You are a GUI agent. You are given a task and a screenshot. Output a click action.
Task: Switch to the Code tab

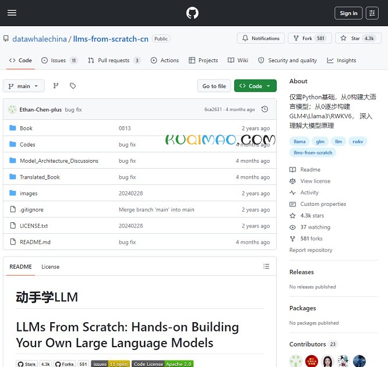(x=20, y=60)
